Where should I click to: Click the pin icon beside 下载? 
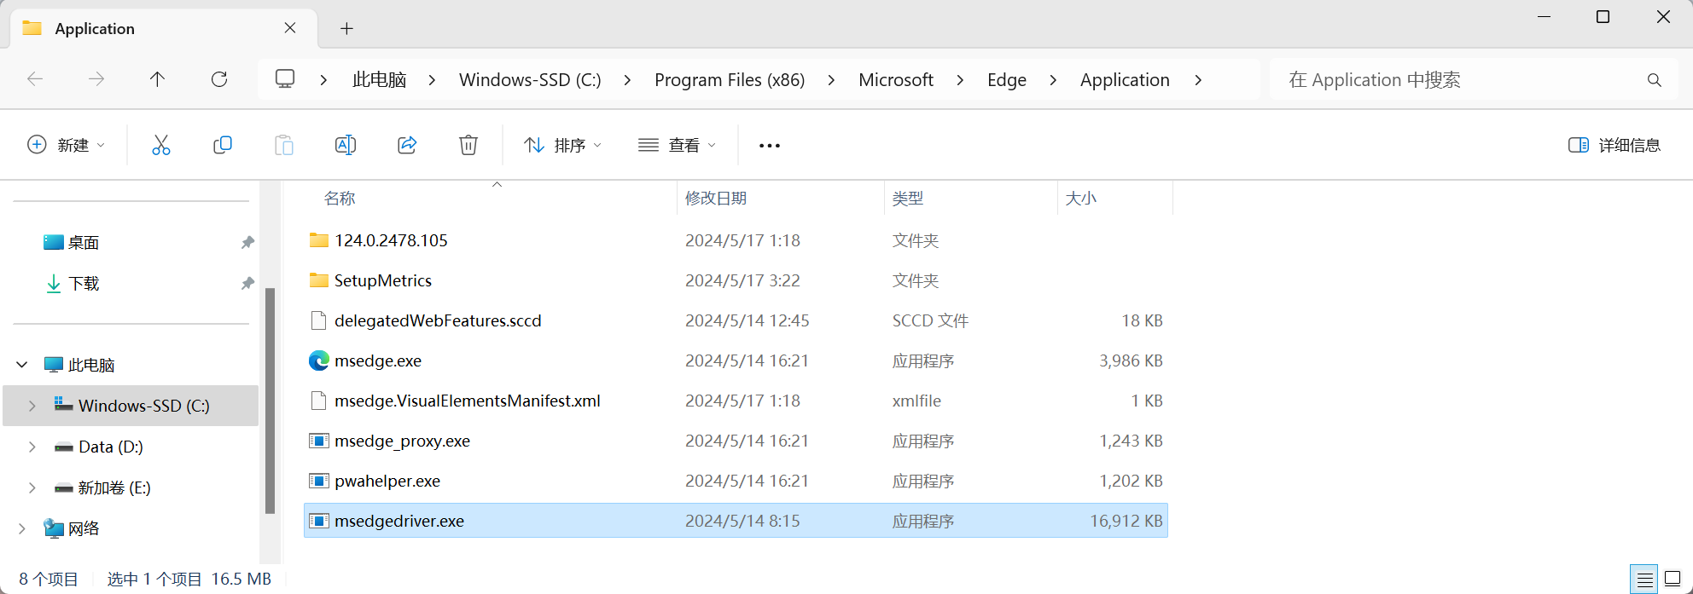(247, 284)
